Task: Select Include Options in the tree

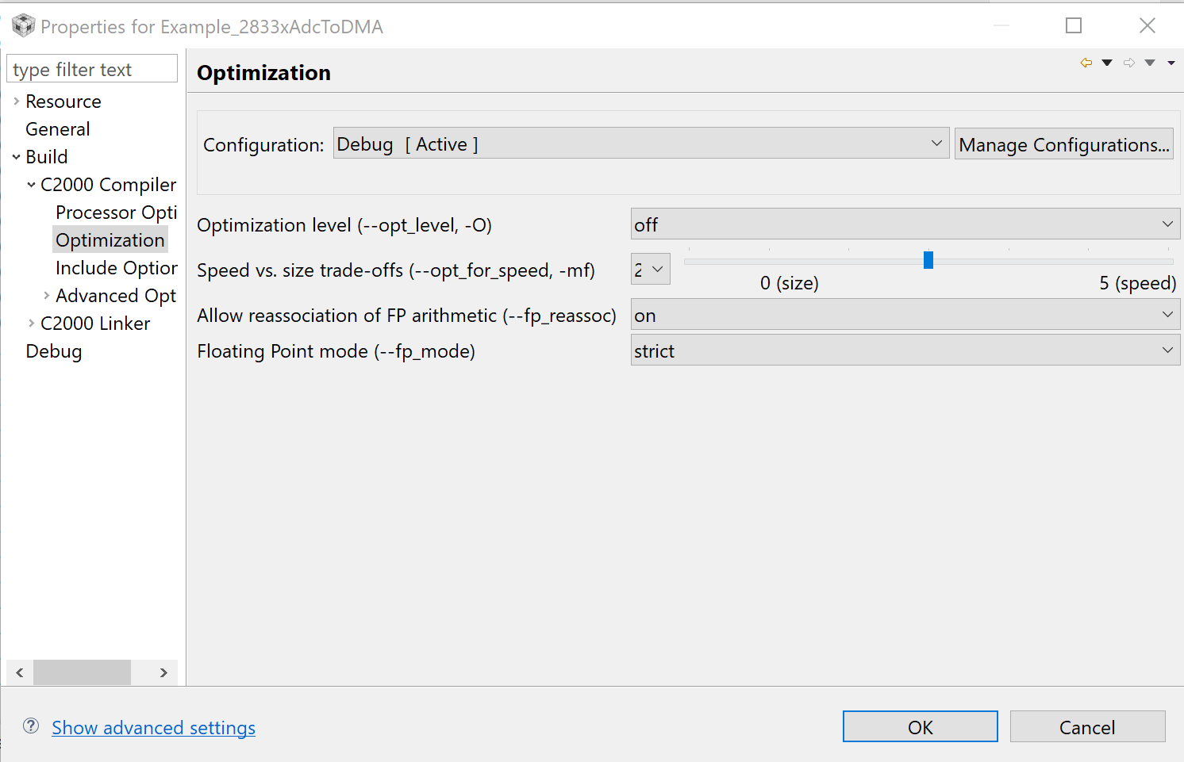Action: click(116, 268)
